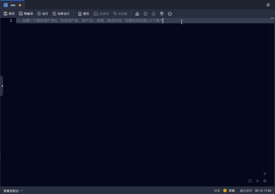This screenshot has width=275, height=194.
Task: Click line number 1 in gutter
Action: (11, 20)
